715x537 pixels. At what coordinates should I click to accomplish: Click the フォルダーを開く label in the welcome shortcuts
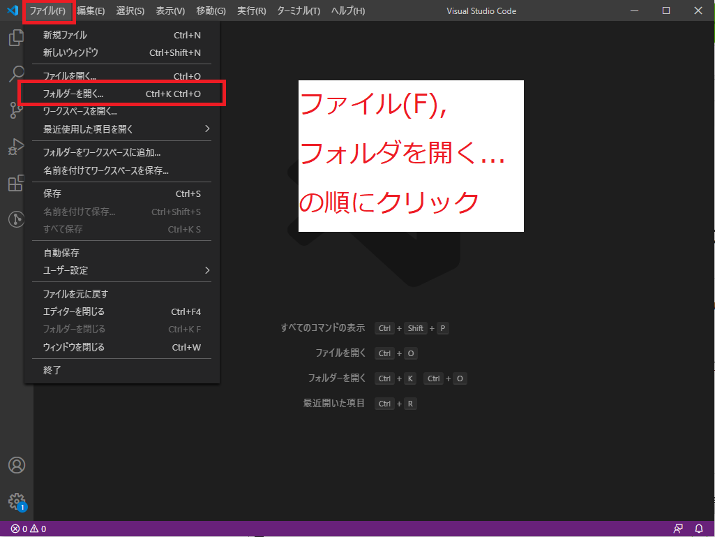coord(337,378)
